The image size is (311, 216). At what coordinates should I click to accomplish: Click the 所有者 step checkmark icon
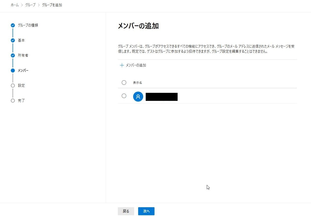click(13, 55)
